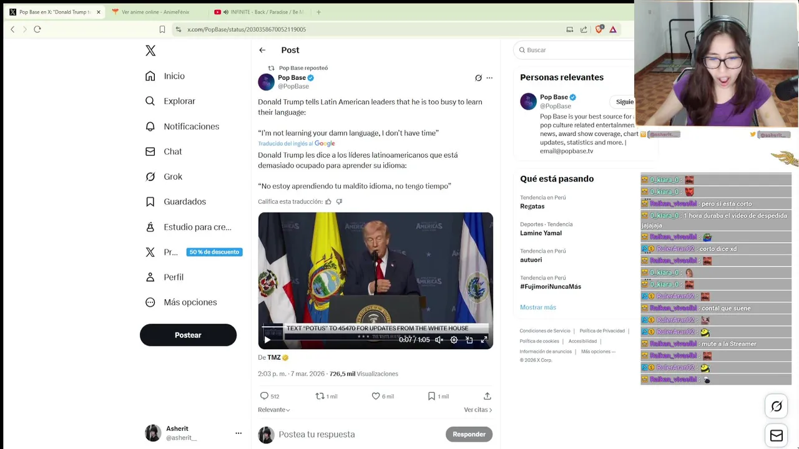This screenshot has width=799, height=449.
Task: Open Notificaciones section
Action: (182, 126)
